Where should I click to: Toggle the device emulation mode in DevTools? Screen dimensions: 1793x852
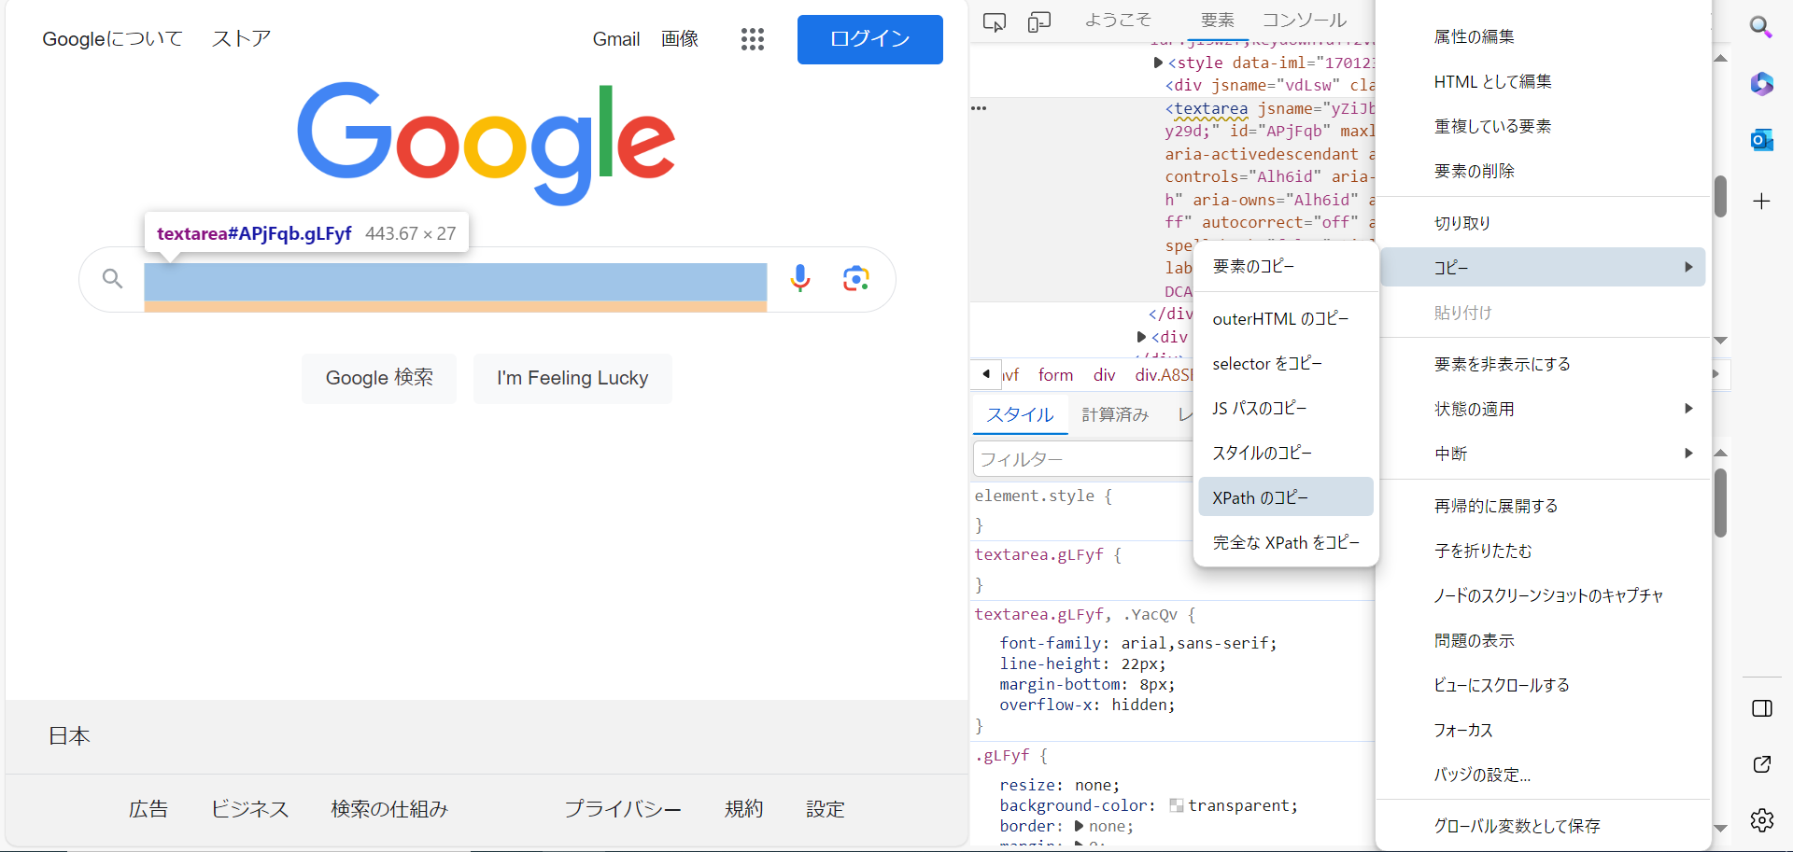tap(1038, 21)
